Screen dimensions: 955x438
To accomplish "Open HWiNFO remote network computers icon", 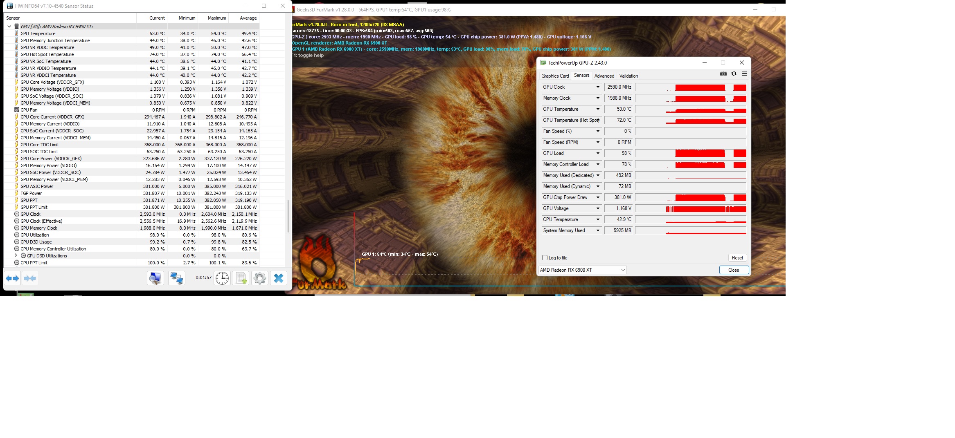I will point(177,278).
